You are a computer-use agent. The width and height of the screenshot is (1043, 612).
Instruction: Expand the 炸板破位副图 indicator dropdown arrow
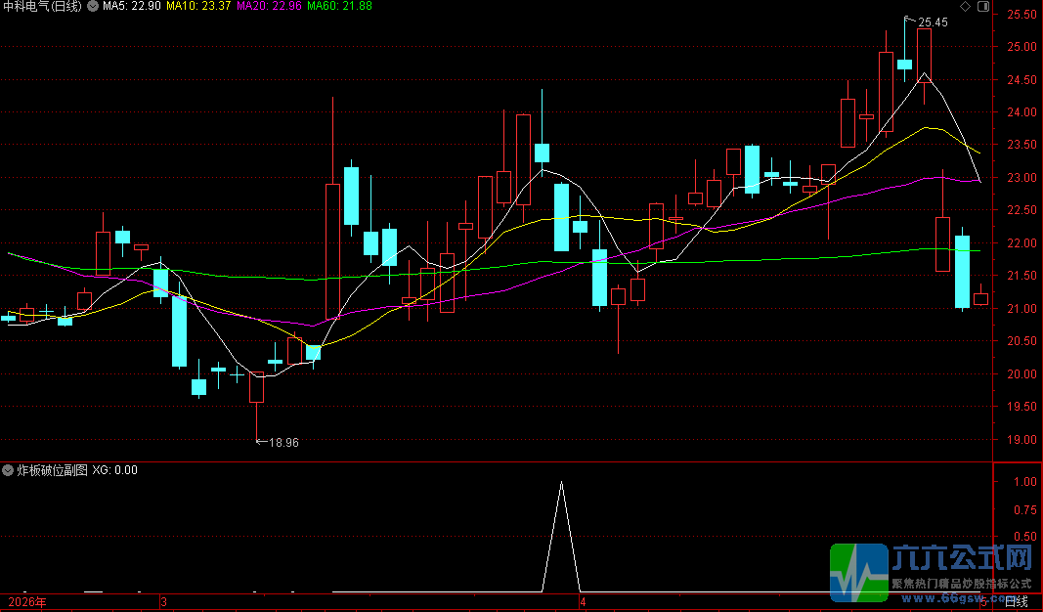(8, 470)
